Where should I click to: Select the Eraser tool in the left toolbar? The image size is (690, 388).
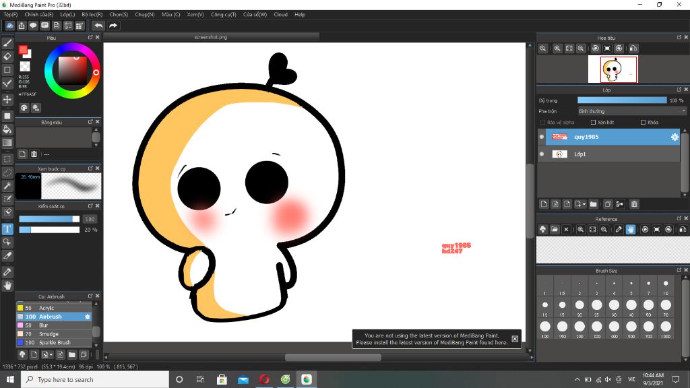[7, 57]
